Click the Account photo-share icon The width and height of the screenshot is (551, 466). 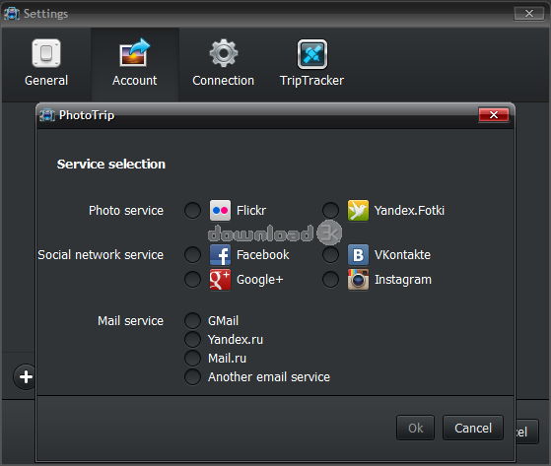pos(135,52)
